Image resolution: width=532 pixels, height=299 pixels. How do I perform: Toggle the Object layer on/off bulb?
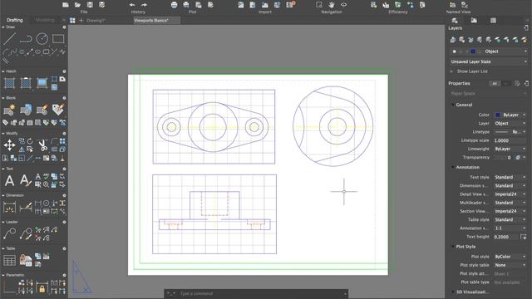pyautogui.click(x=455, y=51)
